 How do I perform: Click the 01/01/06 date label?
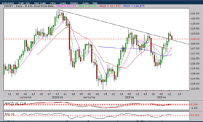[x=89, y=97]
